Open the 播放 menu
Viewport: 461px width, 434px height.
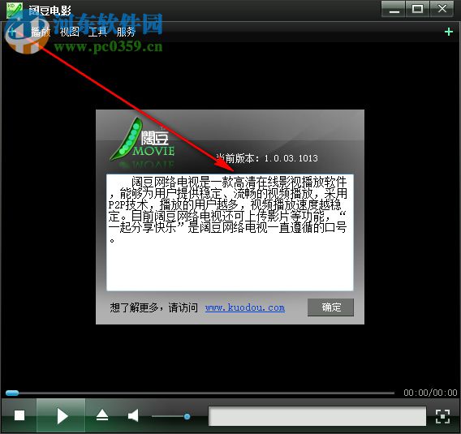(x=41, y=32)
